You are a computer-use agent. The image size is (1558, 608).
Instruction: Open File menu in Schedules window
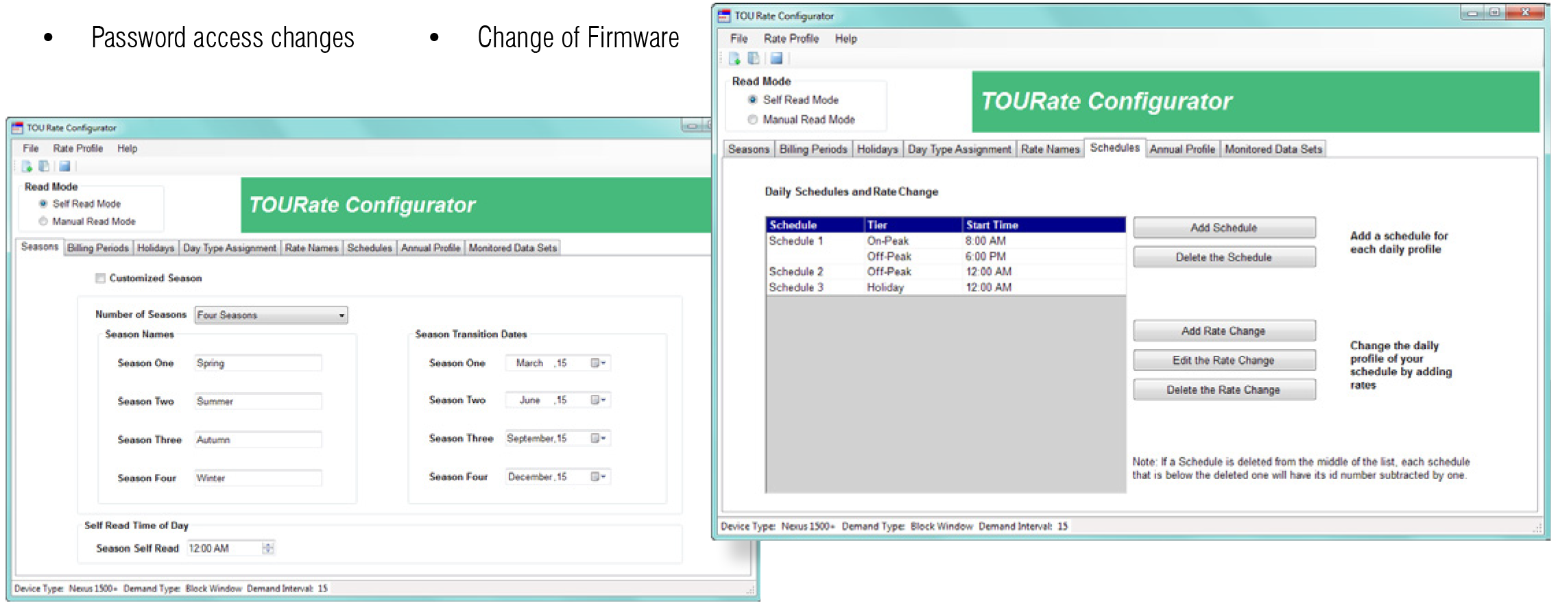(x=739, y=38)
